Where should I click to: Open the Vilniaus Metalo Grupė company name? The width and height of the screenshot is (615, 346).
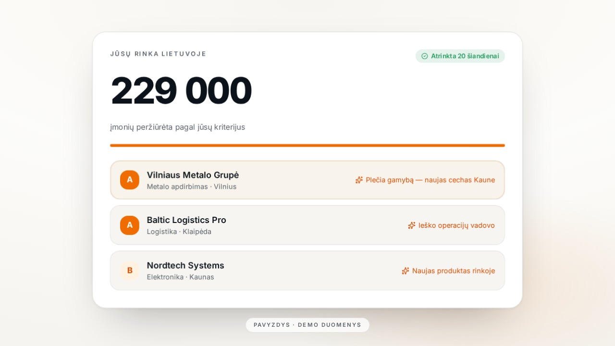coord(193,175)
